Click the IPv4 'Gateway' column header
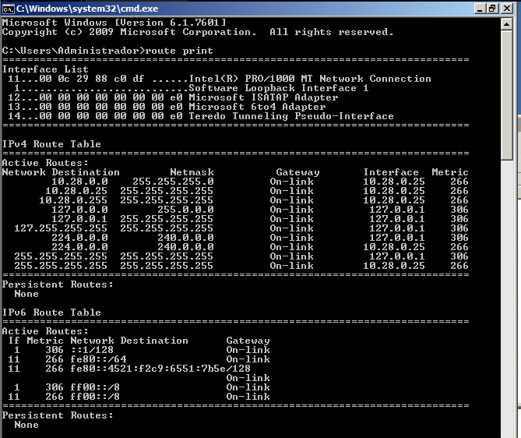Image resolution: width=521 pixels, height=438 pixels. click(x=297, y=172)
